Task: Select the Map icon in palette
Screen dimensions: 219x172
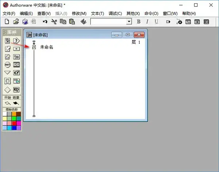Action: click(x=16, y=57)
